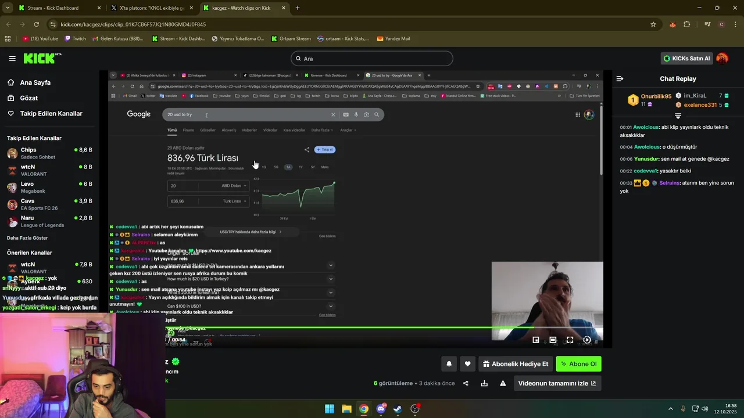The width and height of the screenshot is (744, 418).
Task: Seek on the green clip progress bar
Action: [384, 327]
